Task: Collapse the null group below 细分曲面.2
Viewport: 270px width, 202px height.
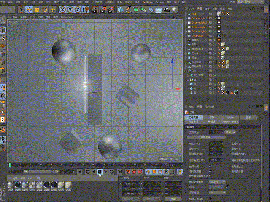Action: point(186,71)
